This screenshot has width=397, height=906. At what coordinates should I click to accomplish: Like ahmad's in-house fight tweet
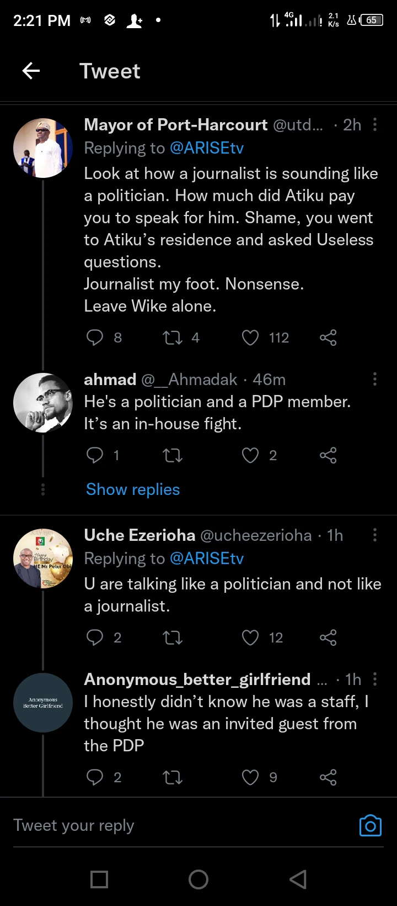[250, 455]
